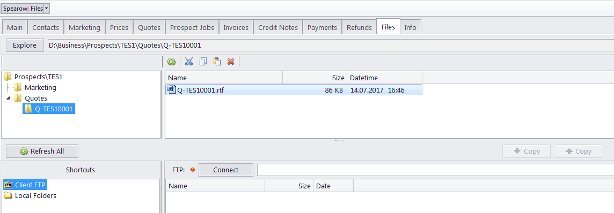Viewport: 614px width, 213px height.
Task: Go to the Quotes tab
Action: coord(149,27)
